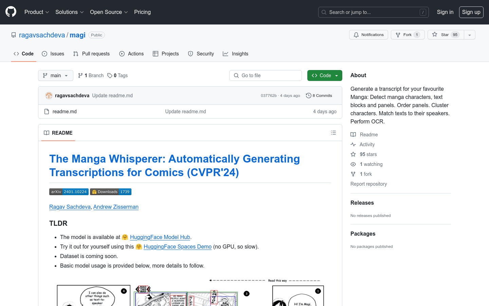Click the HuggingFace Downloads badge

click(111, 192)
